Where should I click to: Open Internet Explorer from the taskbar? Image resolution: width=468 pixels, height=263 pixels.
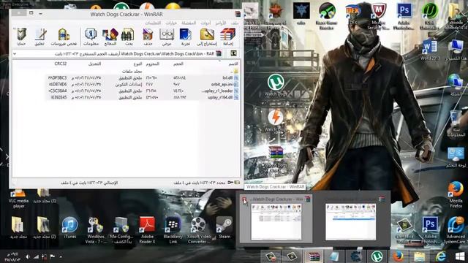point(440,256)
